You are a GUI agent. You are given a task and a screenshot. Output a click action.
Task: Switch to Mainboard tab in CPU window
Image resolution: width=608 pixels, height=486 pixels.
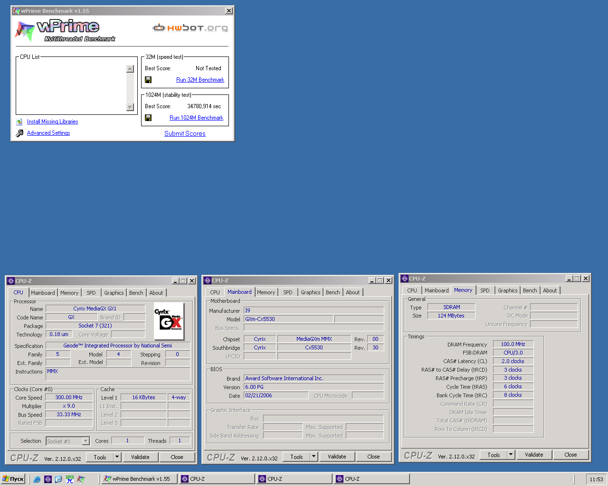[x=43, y=293]
